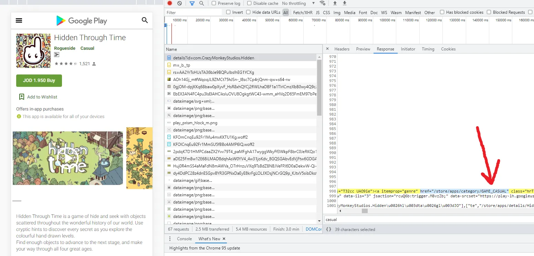Select the partially visible second screenshot thumbnail
Screen dimensions: 534x256
click(x=139, y=158)
